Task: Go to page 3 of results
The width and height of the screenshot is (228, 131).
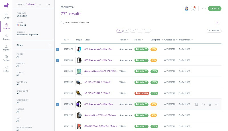Action: 133,31
